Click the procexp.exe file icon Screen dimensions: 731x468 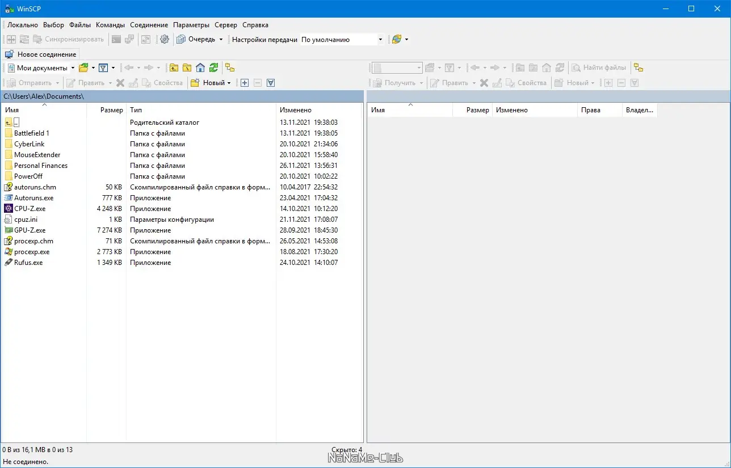click(9, 252)
